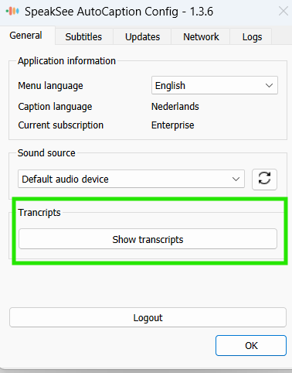
Task: Click the Trancripts group heading
Action: tap(39, 213)
